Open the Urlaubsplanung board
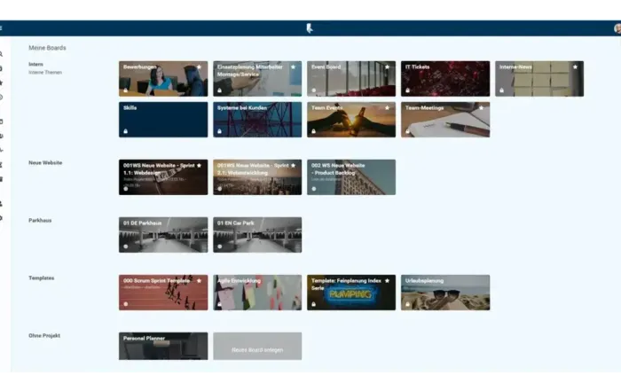This screenshot has width=621, height=391. pyautogui.click(x=445, y=293)
